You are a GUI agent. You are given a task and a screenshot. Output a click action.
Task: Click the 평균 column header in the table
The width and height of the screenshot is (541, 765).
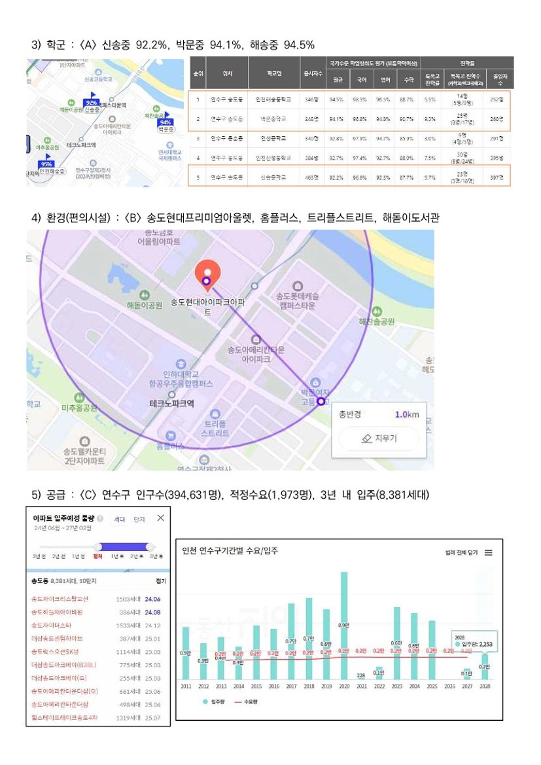pyautogui.click(x=338, y=80)
